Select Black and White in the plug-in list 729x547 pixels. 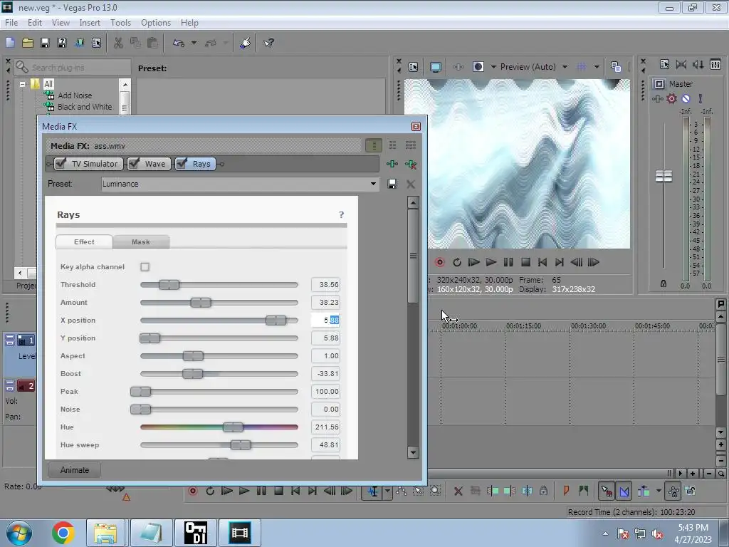pos(85,107)
